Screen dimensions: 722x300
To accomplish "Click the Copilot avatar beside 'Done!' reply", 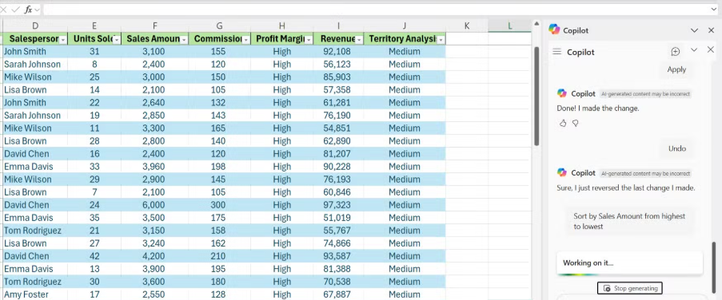I will (x=562, y=93).
